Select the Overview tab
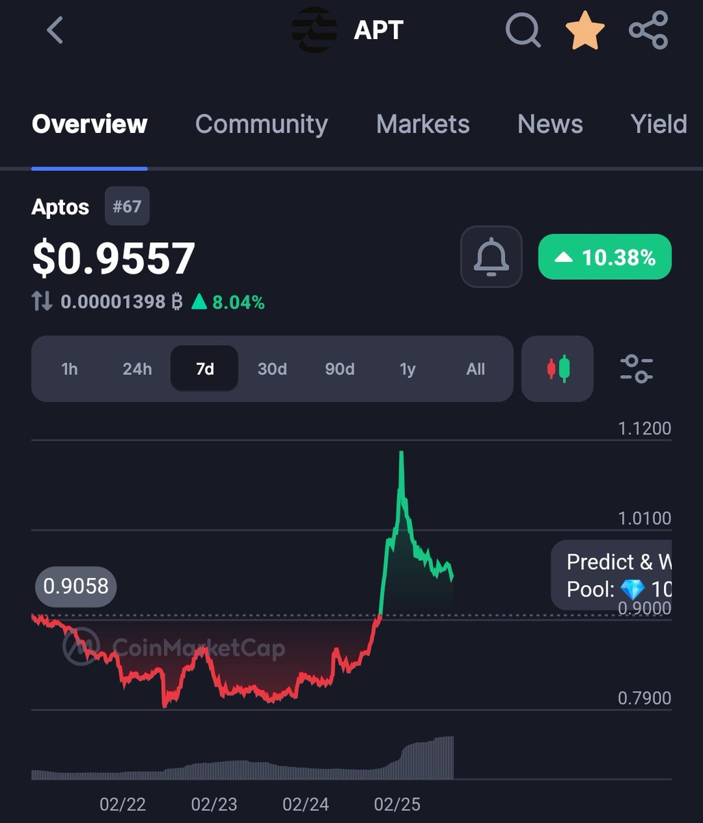The height and width of the screenshot is (823, 703). [89, 124]
